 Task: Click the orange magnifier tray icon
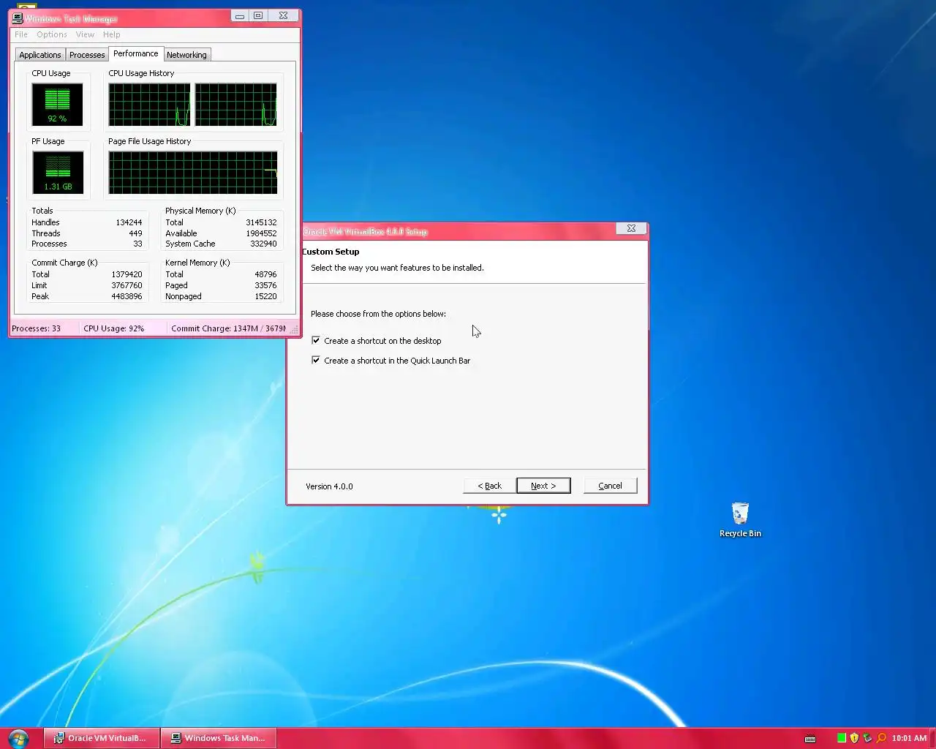click(x=881, y=738)
